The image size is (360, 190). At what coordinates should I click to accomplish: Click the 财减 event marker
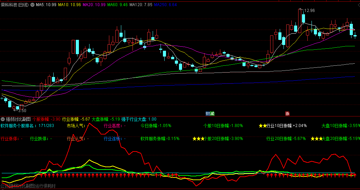coord(210,113)
